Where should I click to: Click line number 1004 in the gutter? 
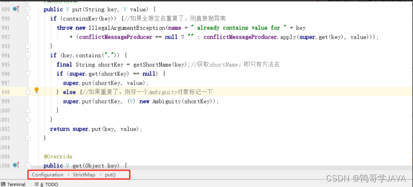pyautogui.click(x=5, y=147)
